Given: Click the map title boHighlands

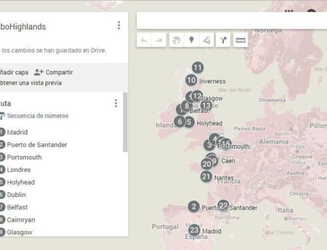Looking at the screenshot, I should click(23, 27).
